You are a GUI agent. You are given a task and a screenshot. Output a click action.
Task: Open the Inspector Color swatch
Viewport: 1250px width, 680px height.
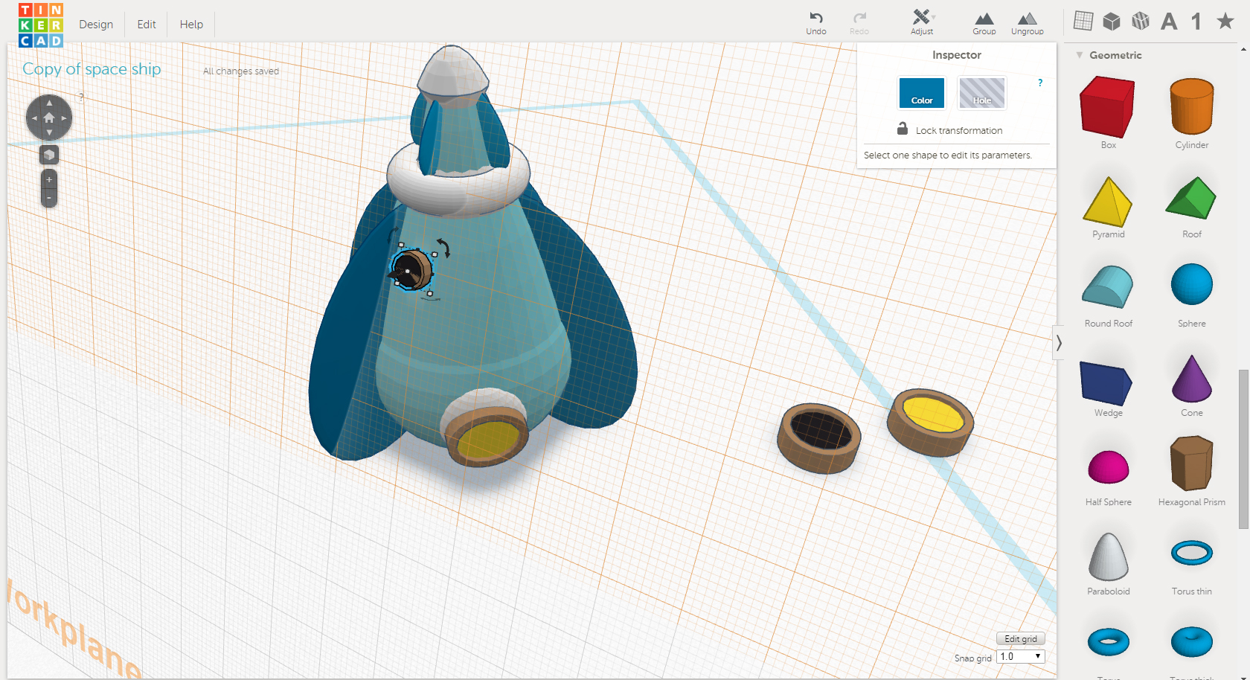[x=922, y=93]
